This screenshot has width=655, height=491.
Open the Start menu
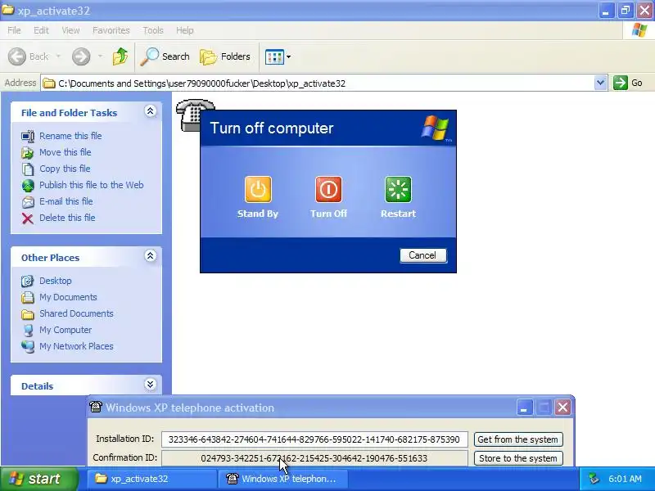(39, 479)
